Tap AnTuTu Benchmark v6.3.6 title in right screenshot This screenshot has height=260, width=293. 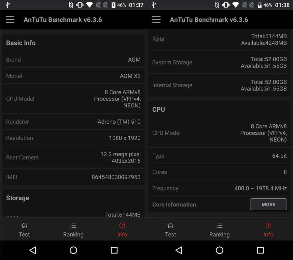(209, 20)
